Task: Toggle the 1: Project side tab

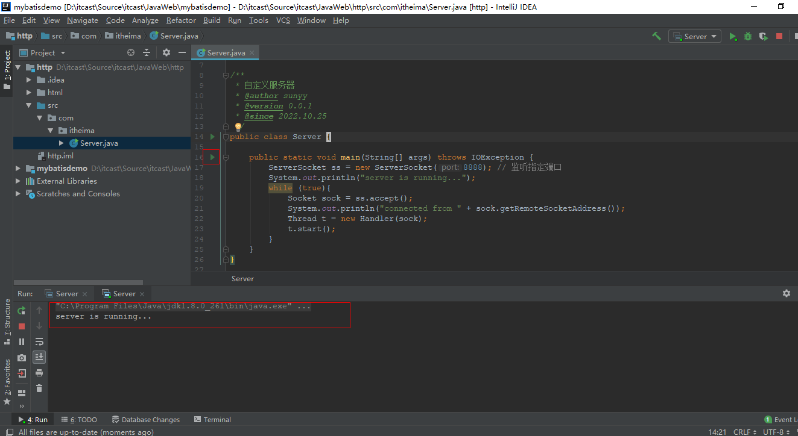Action: [7, 70]
